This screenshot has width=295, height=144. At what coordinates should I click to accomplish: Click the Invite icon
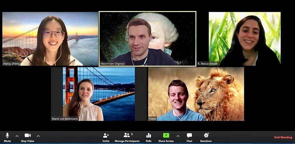pyautogui.click(x=106, y=136)
